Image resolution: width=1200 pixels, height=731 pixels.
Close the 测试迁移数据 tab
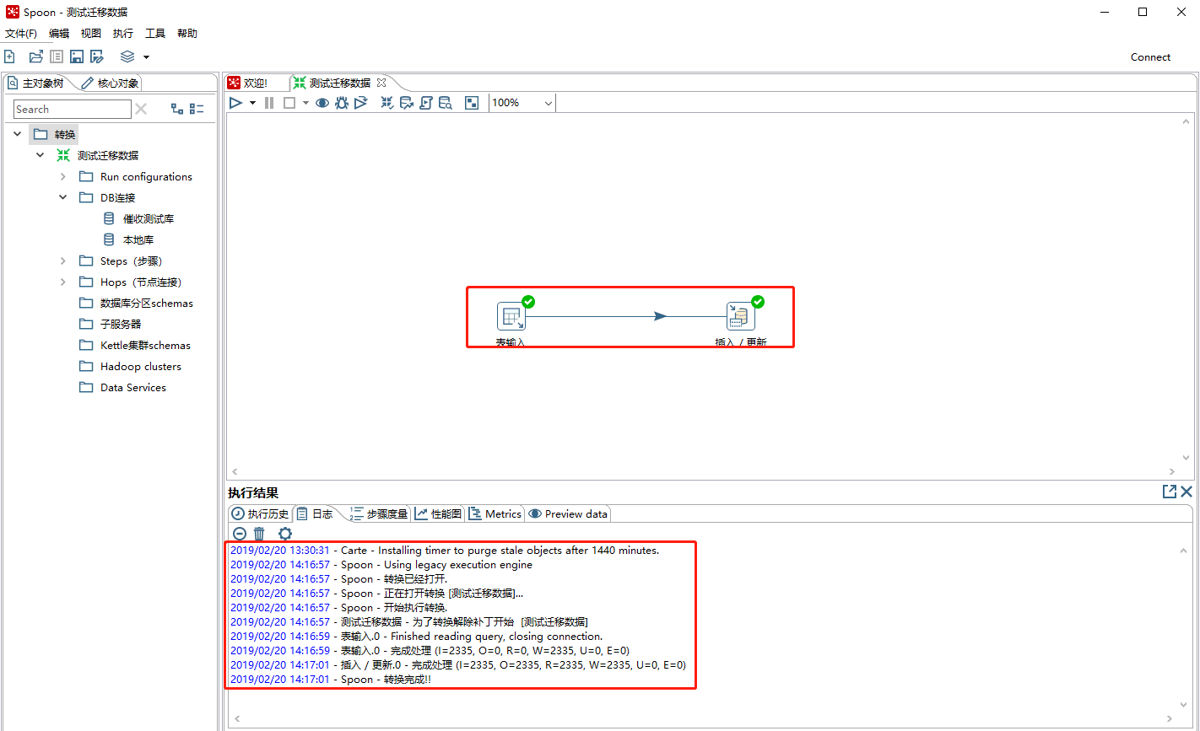381,83
